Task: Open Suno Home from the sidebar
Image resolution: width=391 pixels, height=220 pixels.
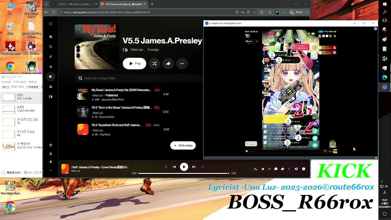Action: coord(51,37)
